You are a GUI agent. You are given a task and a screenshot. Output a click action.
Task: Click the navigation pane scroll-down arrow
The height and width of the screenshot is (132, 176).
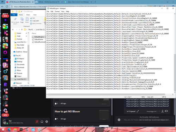[x=29, y=83]
